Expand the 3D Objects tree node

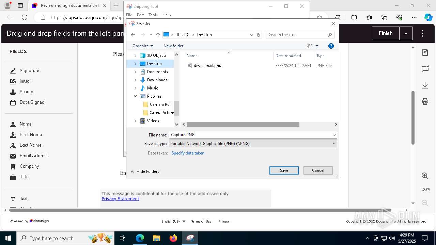coord(136,55)
